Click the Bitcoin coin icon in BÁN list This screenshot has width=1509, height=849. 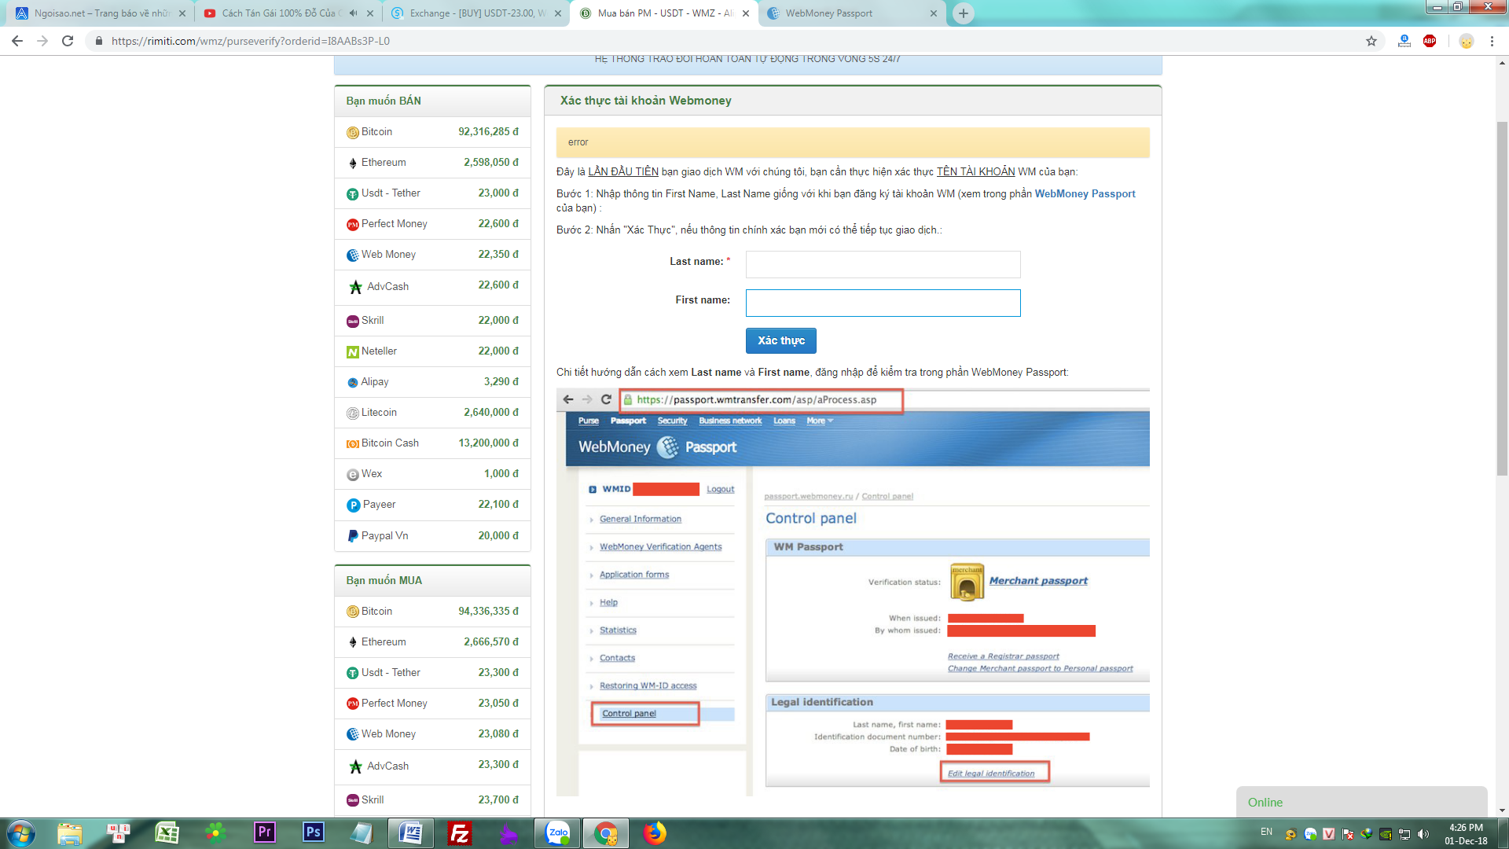tap(353, 132)
